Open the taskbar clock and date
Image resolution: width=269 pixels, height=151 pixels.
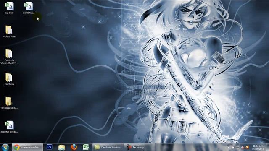258,147
